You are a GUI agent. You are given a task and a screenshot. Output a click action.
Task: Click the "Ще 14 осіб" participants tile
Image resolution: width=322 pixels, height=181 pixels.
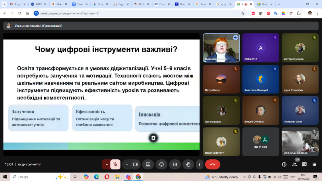pyautogui.click(x=261, y=142)
